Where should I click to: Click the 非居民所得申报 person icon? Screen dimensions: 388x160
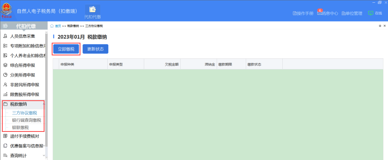click(5, 85)
